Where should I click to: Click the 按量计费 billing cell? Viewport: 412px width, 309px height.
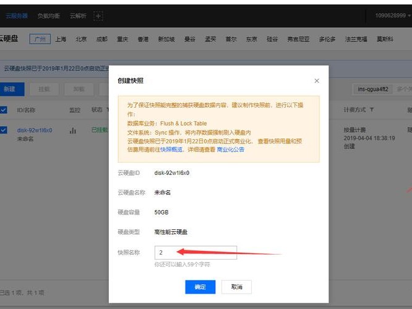[x=354, y=130]
